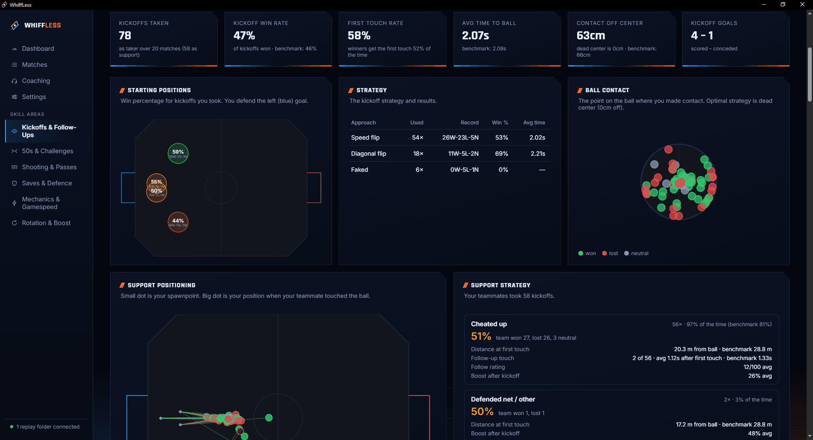Open the Dashboard page
The height and width of the screenshot is (440, 813).
[x=38, y=49]
